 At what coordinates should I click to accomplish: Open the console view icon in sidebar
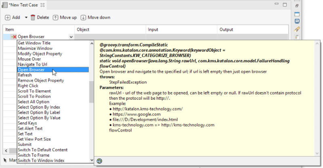pyautogui.click(x=297, y=21)
